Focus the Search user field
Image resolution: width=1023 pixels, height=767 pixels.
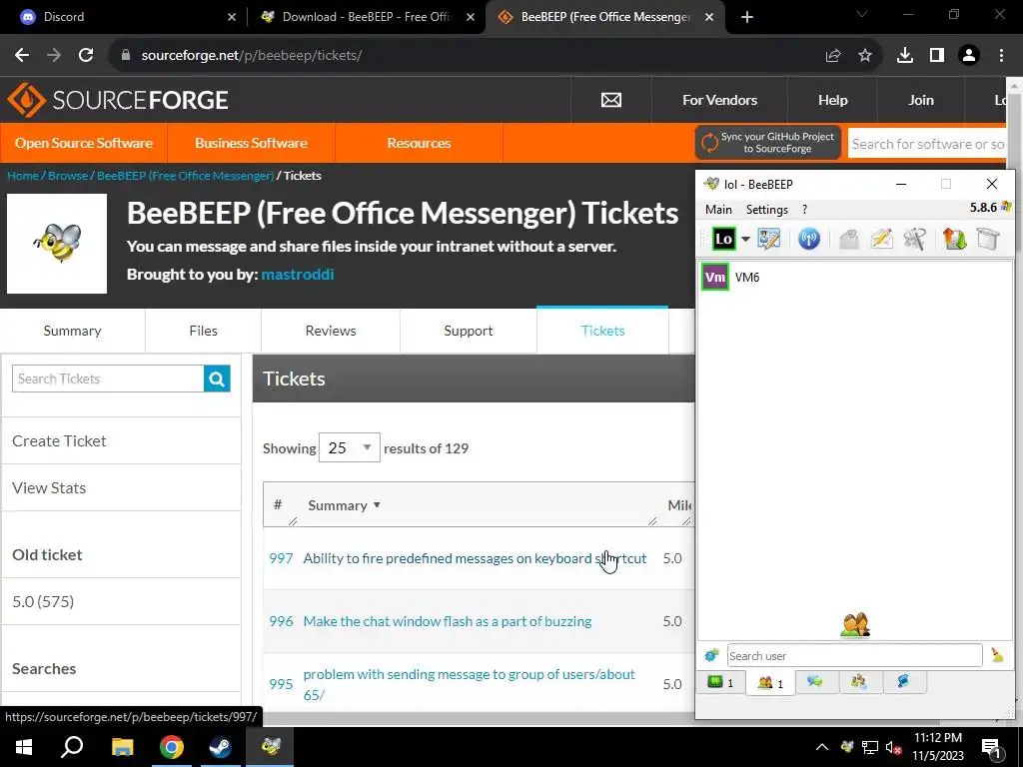854,655
